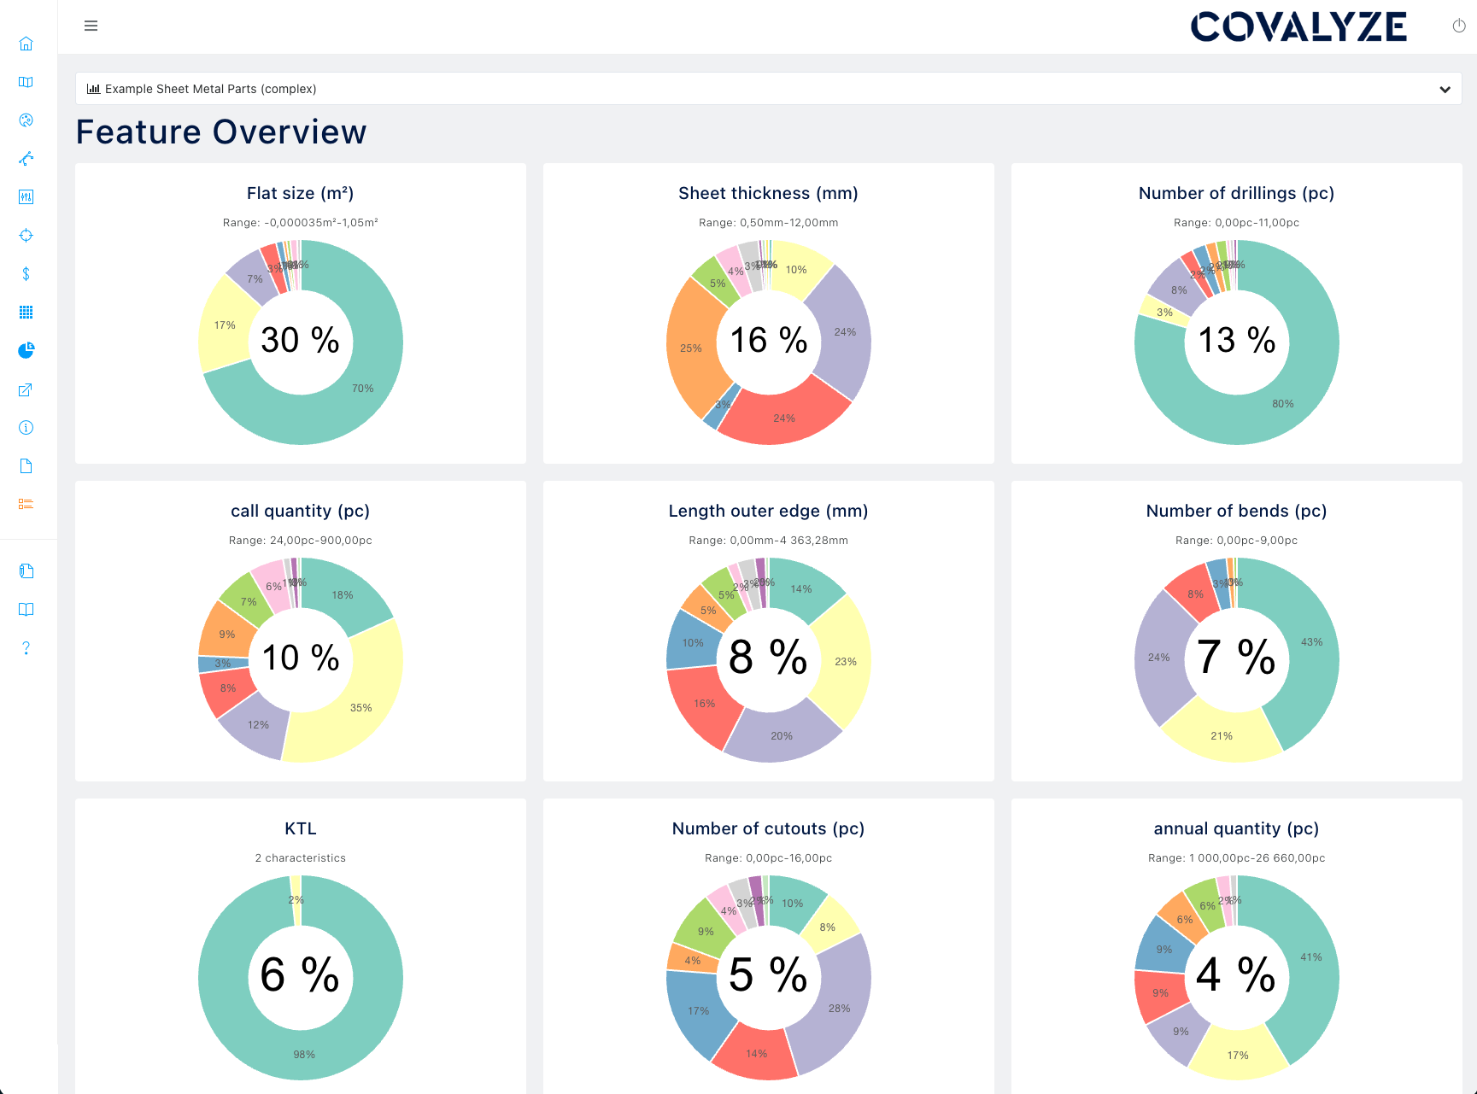Open the dollar cost analysis icon
The image size is (1477, 1094).
[x=26, y=273]
